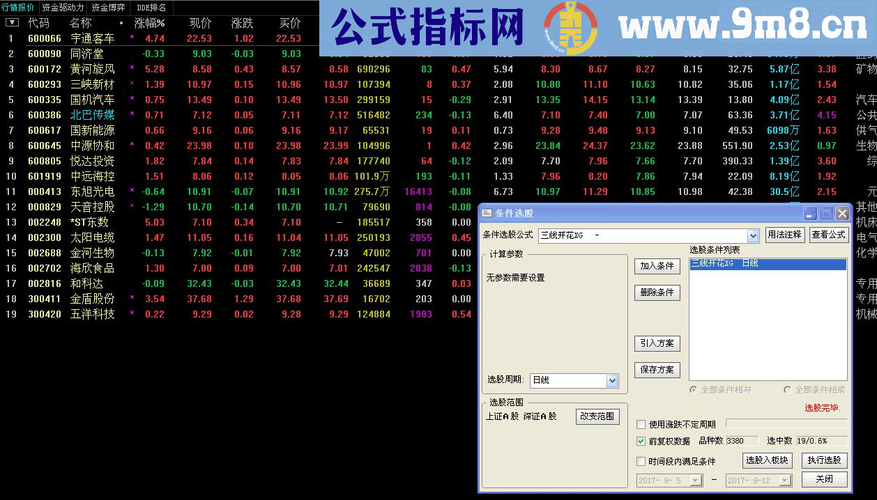Viewport: 877px width, 500px height.
Task: Enable the 使用涨跌不定周期 checkbox
Action: [x=640, y=423]
